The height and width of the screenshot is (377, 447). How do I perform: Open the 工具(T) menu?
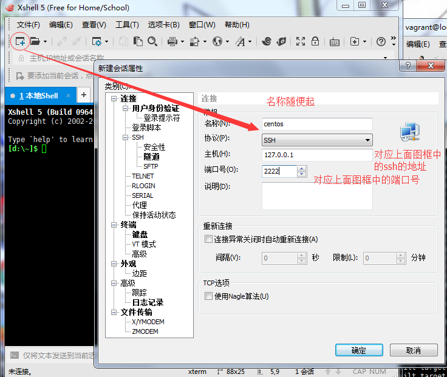click(127, 25)
